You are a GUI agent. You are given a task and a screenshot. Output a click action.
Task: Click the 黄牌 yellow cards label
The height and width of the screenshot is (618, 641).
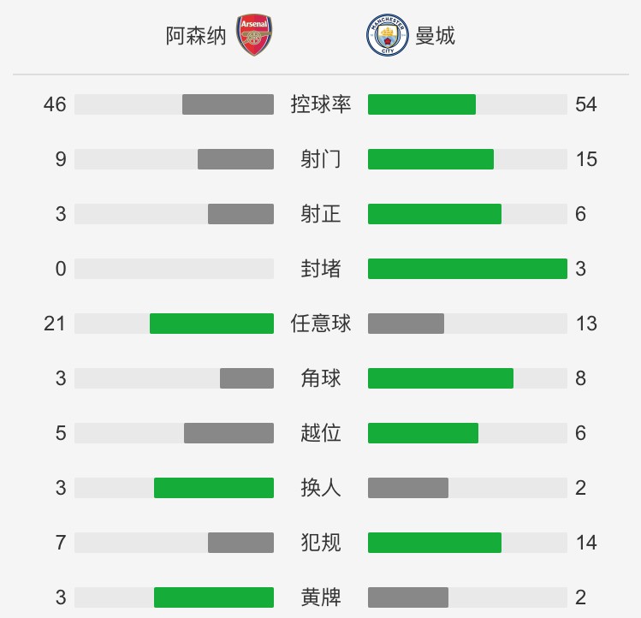pos(321,597)
